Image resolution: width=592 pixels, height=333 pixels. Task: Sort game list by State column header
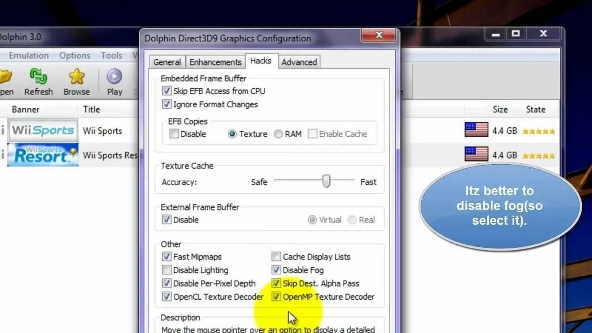[536, 110]
